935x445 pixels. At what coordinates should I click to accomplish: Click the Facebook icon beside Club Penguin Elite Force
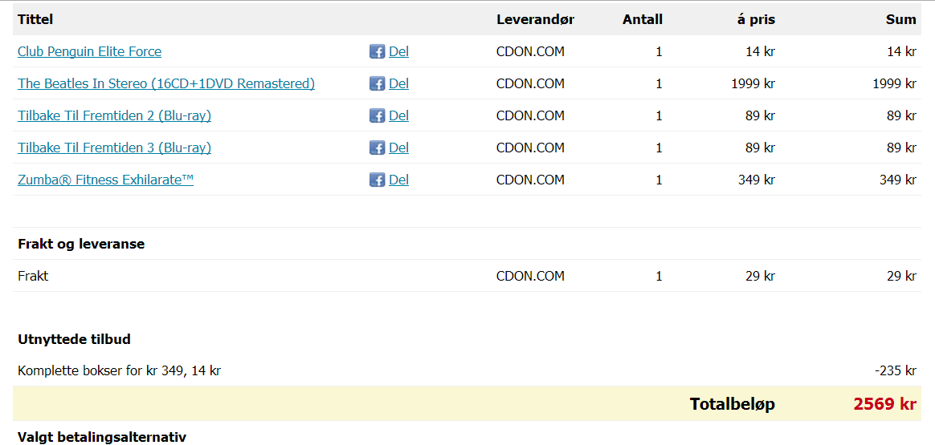pos(377,52)
